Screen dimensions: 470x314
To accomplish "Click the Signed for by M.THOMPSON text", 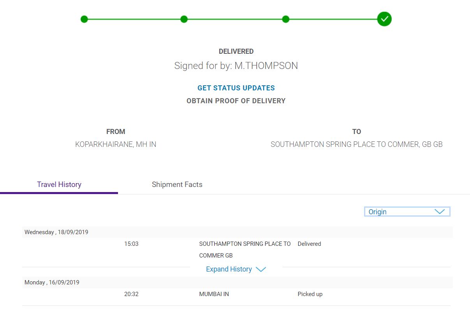I will [236, 66].
